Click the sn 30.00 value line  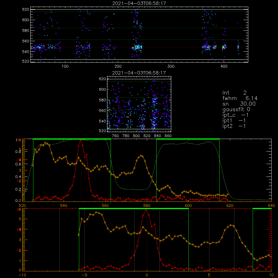[239, 104]
